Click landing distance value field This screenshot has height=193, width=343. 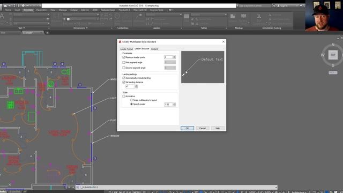[x=130, y=86]
